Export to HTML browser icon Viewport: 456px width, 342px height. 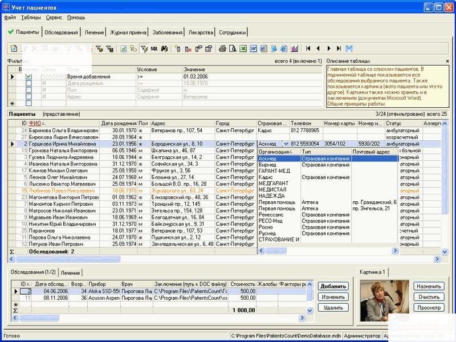coord(284,48)
